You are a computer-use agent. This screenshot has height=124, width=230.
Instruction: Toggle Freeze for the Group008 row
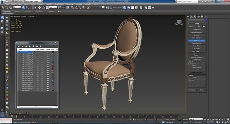coord(42,90)
